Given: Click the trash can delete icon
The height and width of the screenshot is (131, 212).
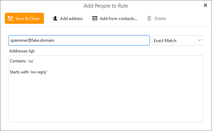Looking at the screenshot, I should pyautogui.click(x=149, y=18).
